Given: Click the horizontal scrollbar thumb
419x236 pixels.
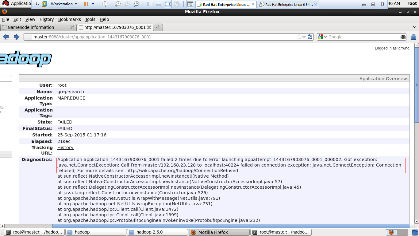Looking at the screenshot, I should pos(230,226).
